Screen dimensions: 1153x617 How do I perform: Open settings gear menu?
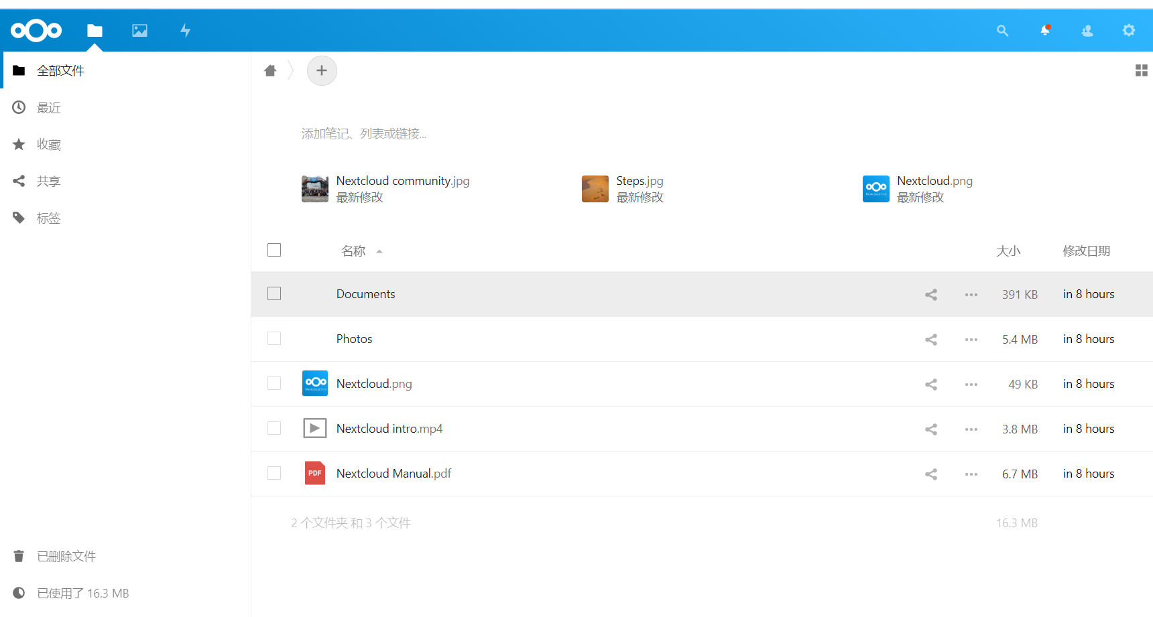pos(1129,30)
